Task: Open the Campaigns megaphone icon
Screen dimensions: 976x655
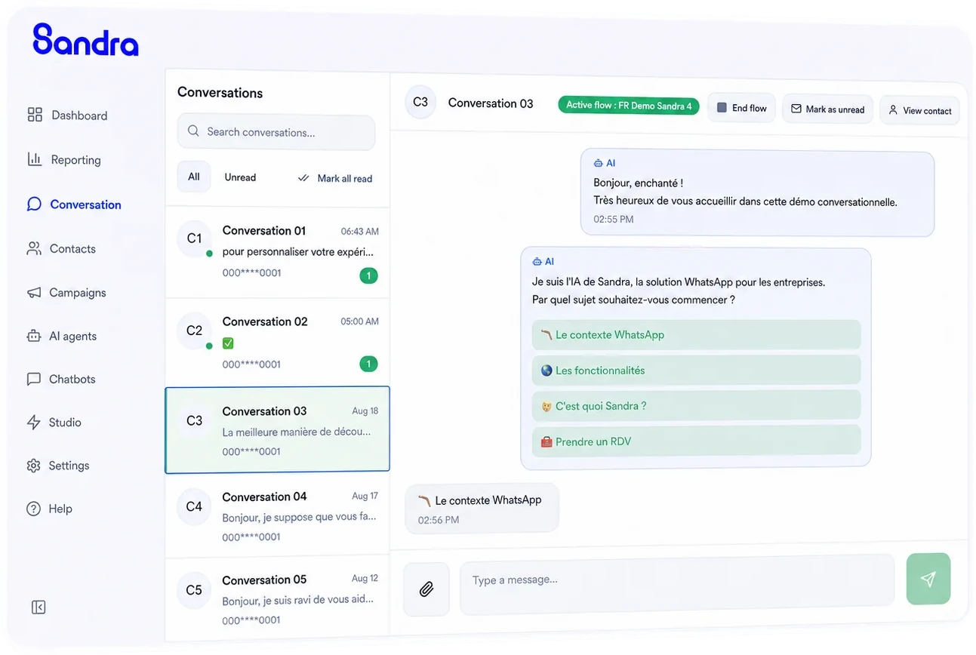Action: 34,292
